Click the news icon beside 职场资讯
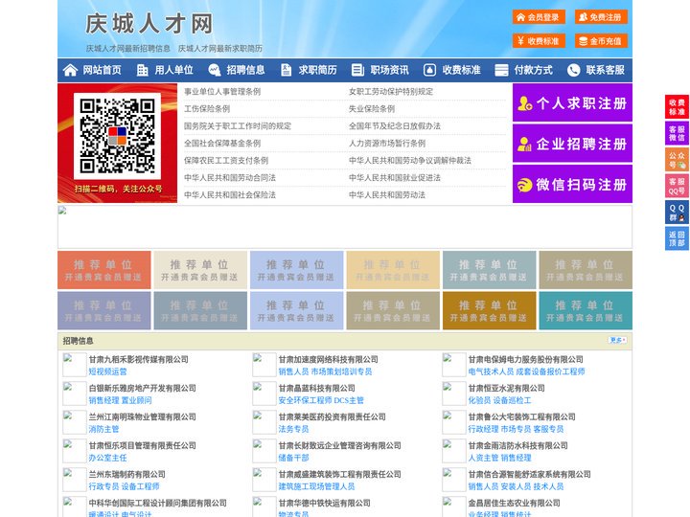690x517 pixels. click(x=357, y=70)
